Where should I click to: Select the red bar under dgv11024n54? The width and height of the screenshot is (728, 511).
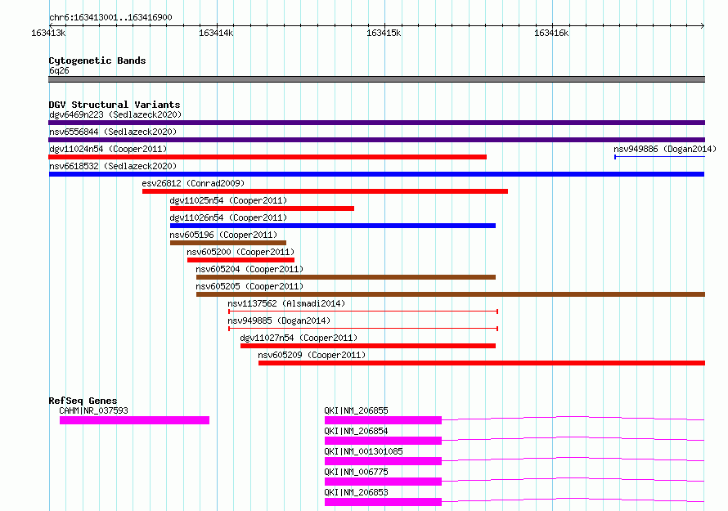267,157
